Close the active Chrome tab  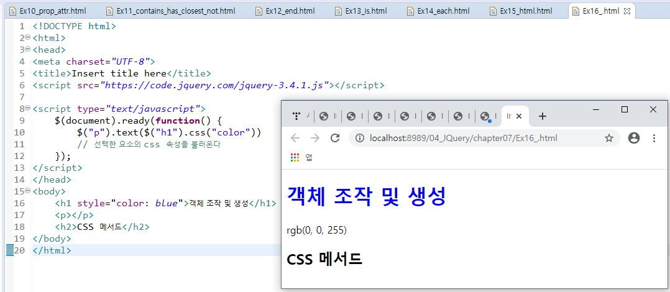[x=519, y=116]
